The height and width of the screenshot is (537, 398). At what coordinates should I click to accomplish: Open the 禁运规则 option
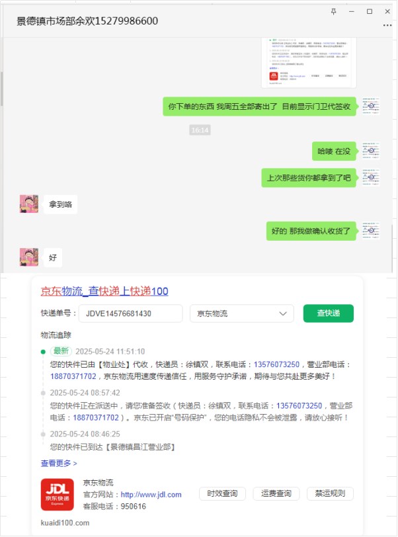330,493
